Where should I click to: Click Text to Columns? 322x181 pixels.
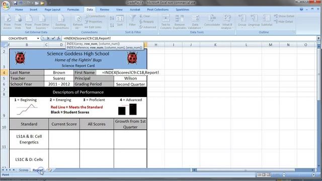(x=166, y=22)
